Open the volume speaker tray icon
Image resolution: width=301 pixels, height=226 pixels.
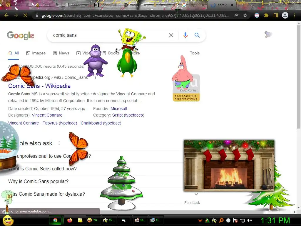click(x=250, y=220)
